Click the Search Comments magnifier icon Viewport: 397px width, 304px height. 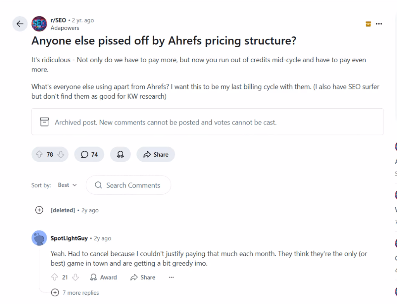click(x=98, y=185)
